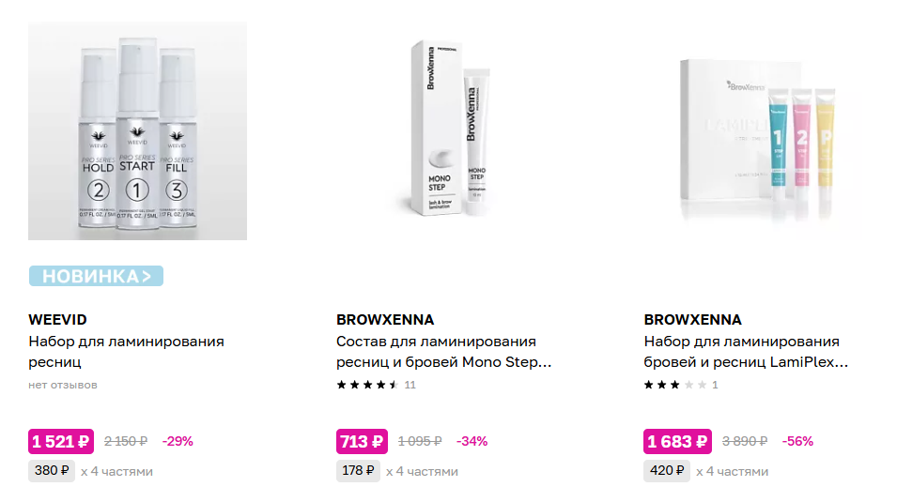Viewport: 897px width, 502px height.
Task: Click the LamiPlex star rating icons
Action: [674, 385]
